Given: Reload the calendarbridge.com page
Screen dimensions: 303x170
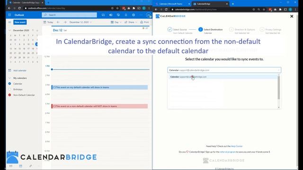Looking at the screenshot, I should [166, 9].
